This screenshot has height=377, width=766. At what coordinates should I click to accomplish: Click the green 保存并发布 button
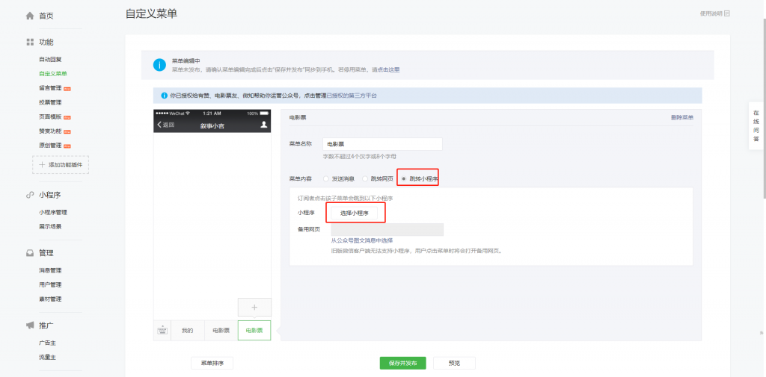[403, 364]
